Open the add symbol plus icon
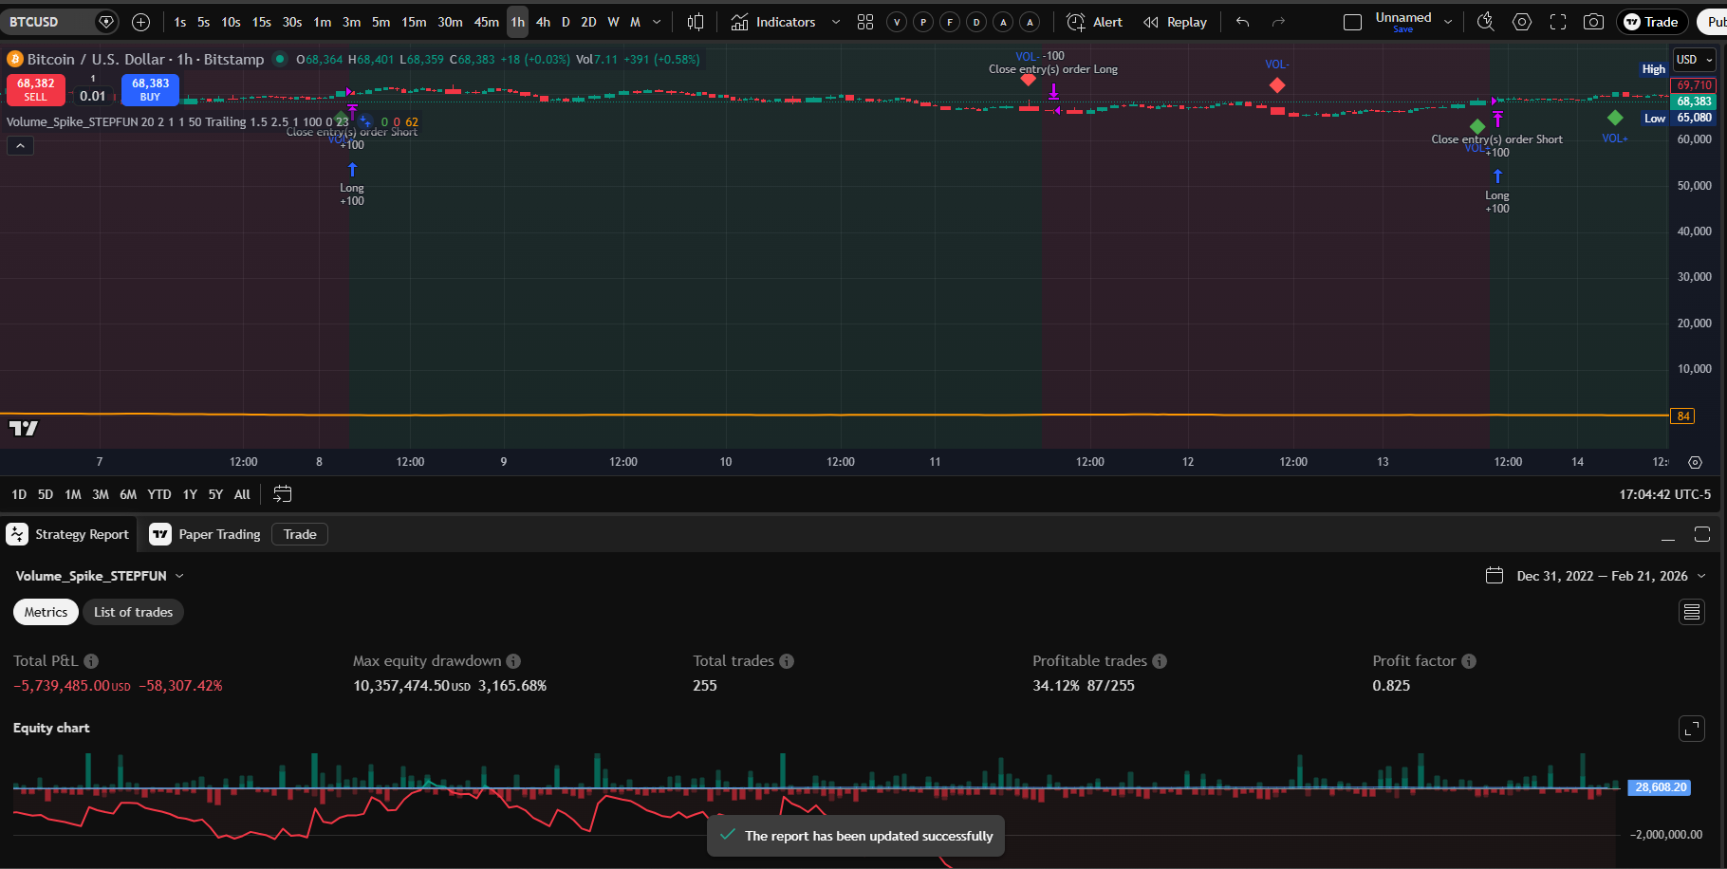The image size is (1727, 869). tap(140, 21)
